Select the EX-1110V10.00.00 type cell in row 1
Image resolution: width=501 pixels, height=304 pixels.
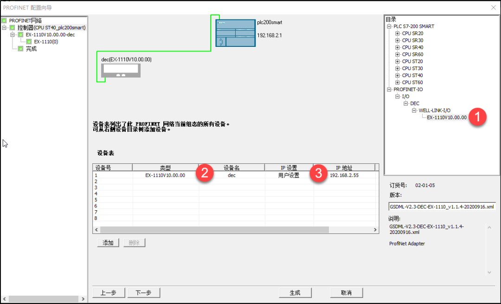pyautogui.click(x=166, y=175)
